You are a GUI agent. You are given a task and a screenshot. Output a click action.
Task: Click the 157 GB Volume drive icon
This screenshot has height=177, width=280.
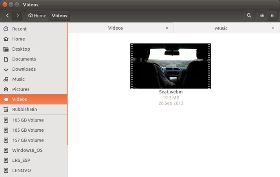pos(6,140)
